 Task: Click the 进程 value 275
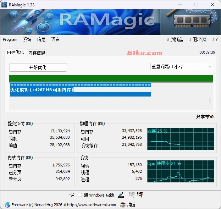coord(139,178)
